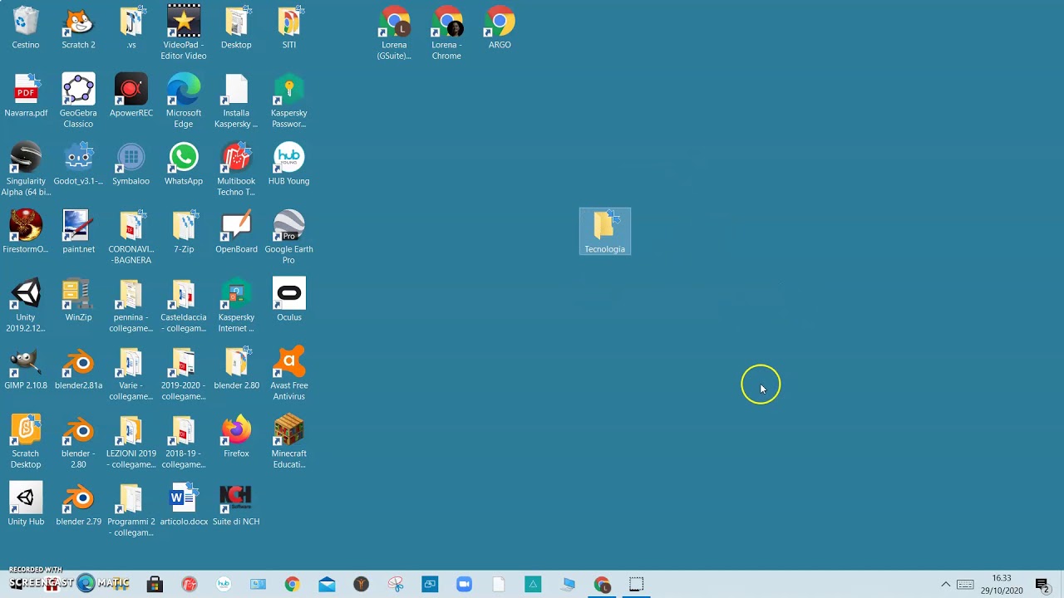Open VideoPad Editor Video
Image resolution: width=1064 pixels, height=598 pixels.
click(184, 33)
